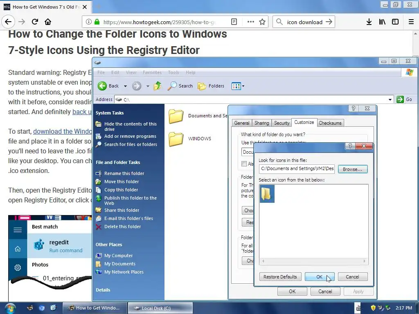This screenshot has height=314, width=419.
Task: Click the taskbar clock 2:17 PM
Action: [x=404, y=308]
